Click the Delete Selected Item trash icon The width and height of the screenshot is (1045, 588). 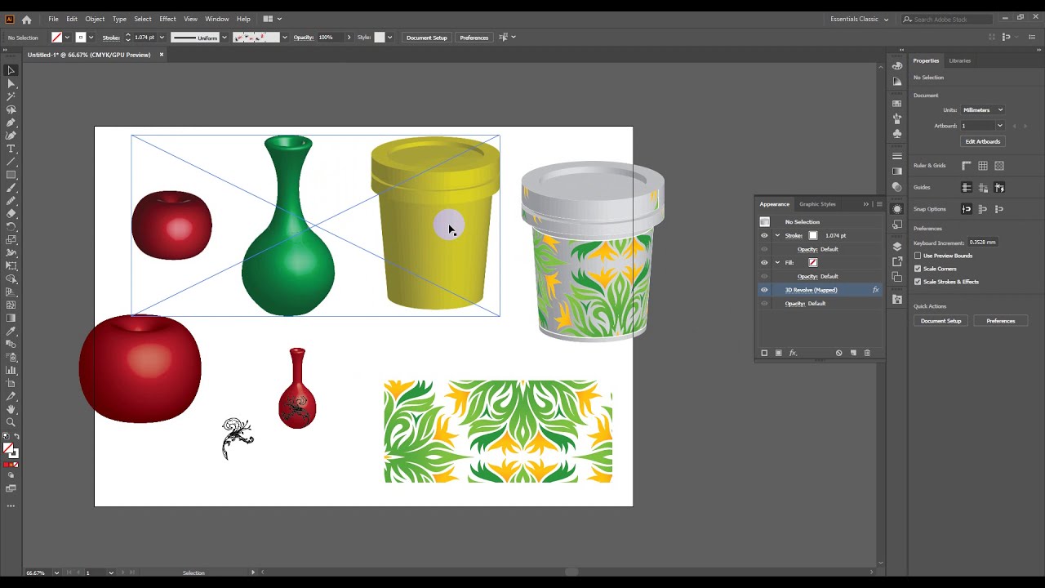click(867, 353)
